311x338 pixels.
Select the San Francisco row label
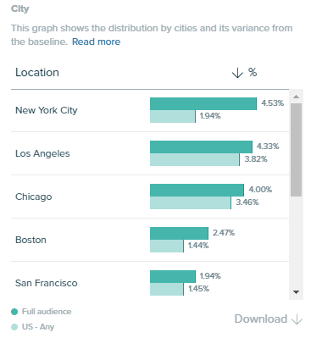pyautogui.click(x=47, y=283)
